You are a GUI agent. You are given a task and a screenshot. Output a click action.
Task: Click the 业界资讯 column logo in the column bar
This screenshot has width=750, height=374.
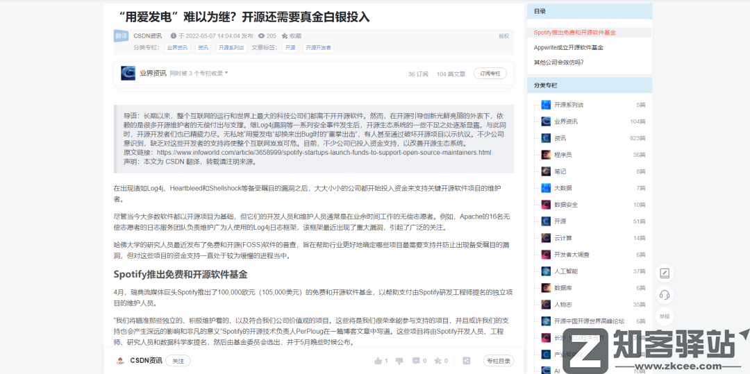(128, 74)
